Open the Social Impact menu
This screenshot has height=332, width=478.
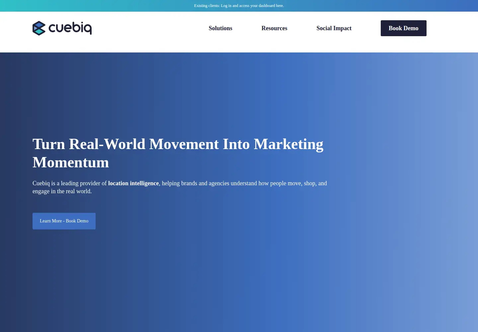click(x=334, y=28)
